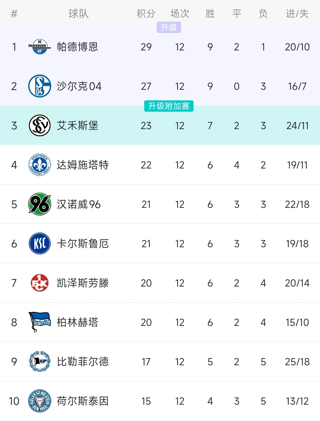This screenshot has height=421, width=320.
Task: Click the 升级 promotion label
Action: coord(169,27)
